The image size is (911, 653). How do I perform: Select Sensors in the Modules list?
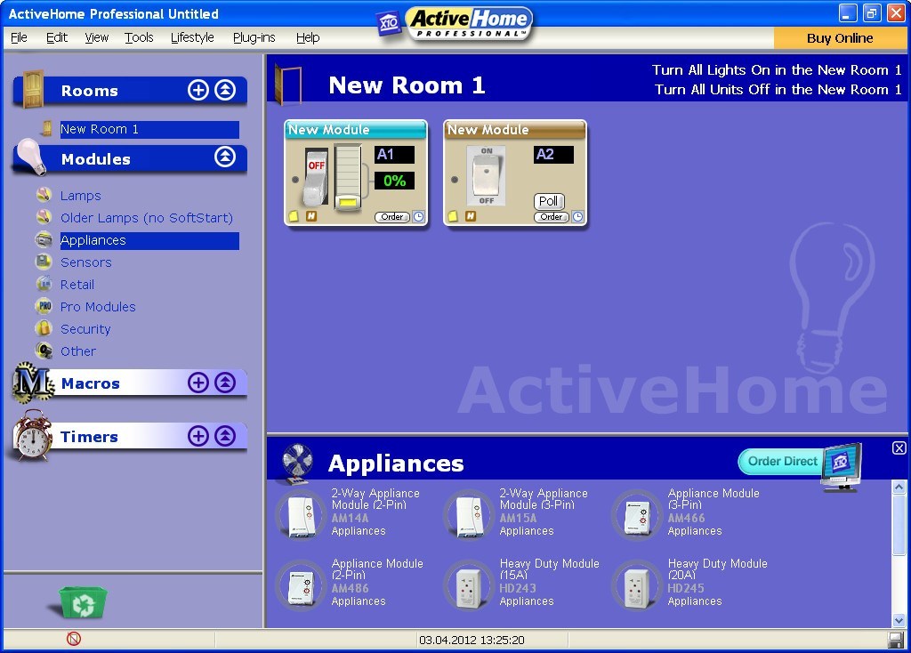pyautogui.click(x=85, y=262)
